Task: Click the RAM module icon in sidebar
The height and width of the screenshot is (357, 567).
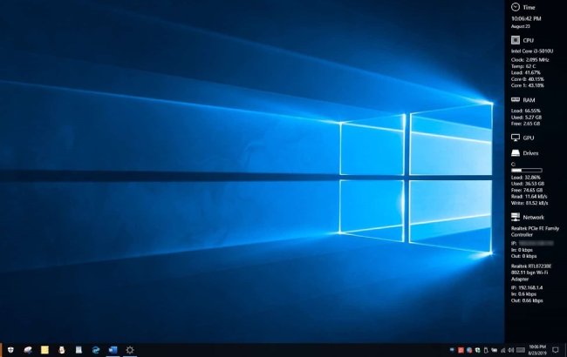Action: click(x=516, y=99)
